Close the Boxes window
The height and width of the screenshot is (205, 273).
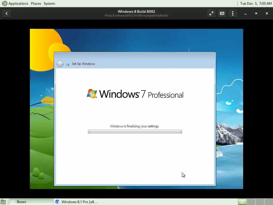[x=267, y=13]
